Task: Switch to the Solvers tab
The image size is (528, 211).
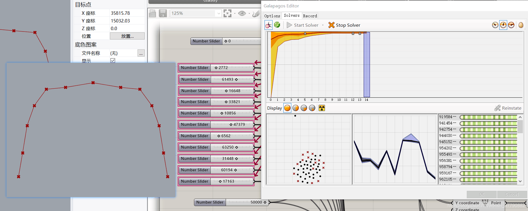Action: click(292, 15)
